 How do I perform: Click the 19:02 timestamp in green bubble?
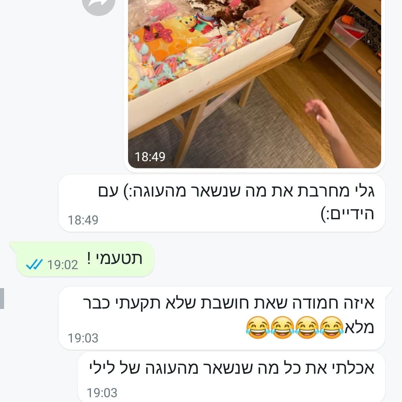[63, 265]
